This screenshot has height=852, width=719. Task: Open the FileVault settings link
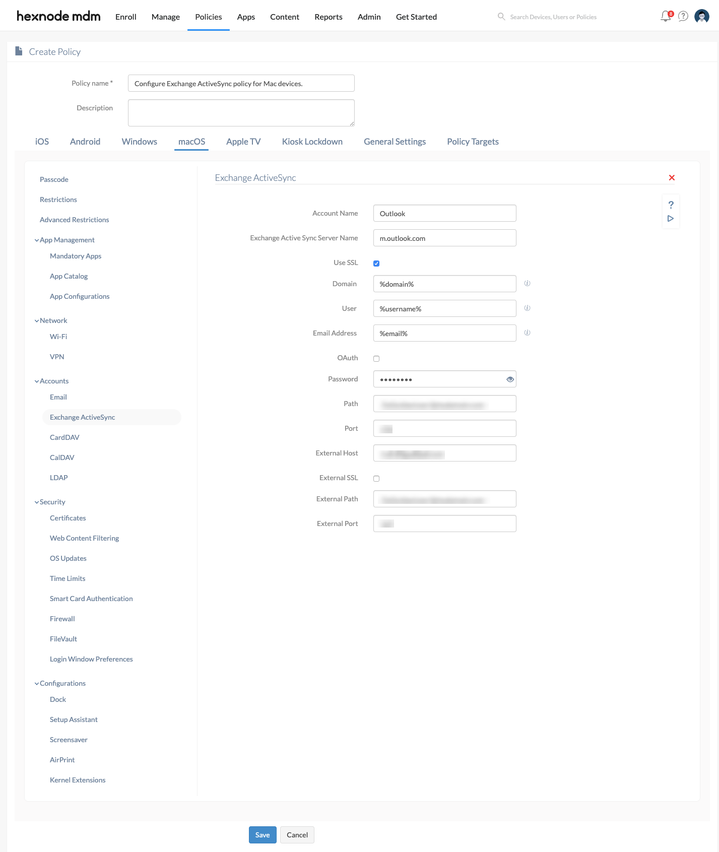click(x=63, y=639)
